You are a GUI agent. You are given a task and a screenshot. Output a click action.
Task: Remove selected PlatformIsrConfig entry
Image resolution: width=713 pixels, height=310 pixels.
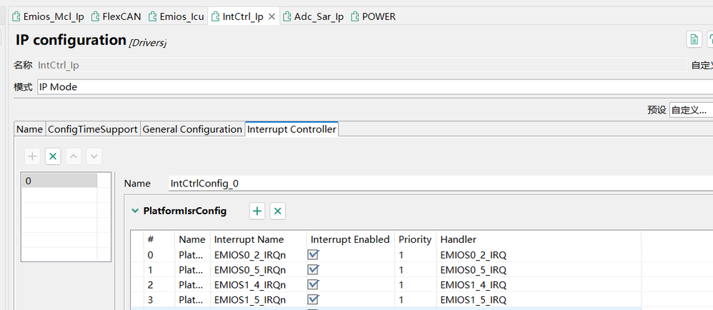[x=278, y=211]
